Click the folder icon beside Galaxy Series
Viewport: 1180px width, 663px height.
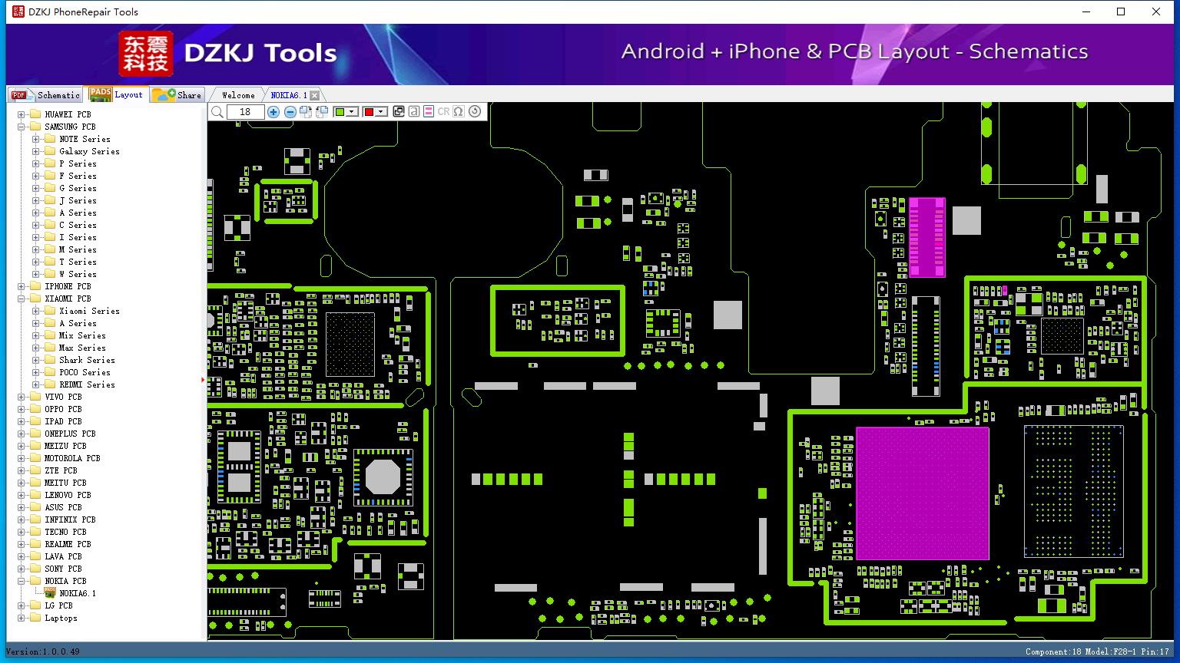tap(50, 151)
